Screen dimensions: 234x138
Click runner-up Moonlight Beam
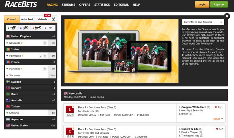[x=190, y=110]
